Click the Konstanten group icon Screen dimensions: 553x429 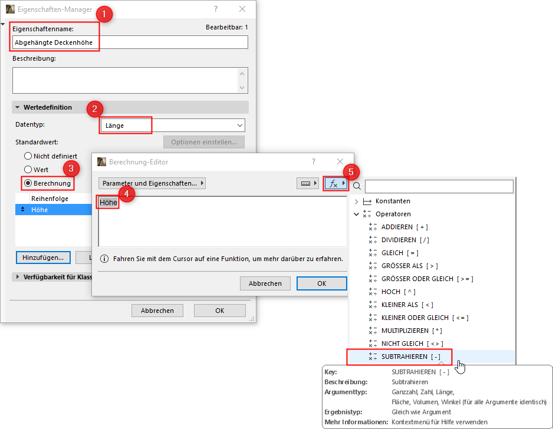click(x=367, y=202)
